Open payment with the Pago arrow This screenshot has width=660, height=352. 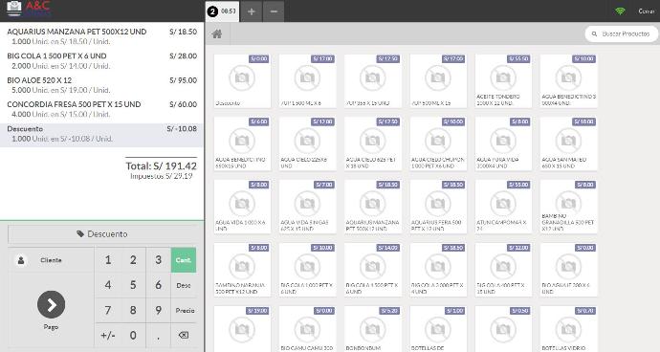tap(51, 304)
